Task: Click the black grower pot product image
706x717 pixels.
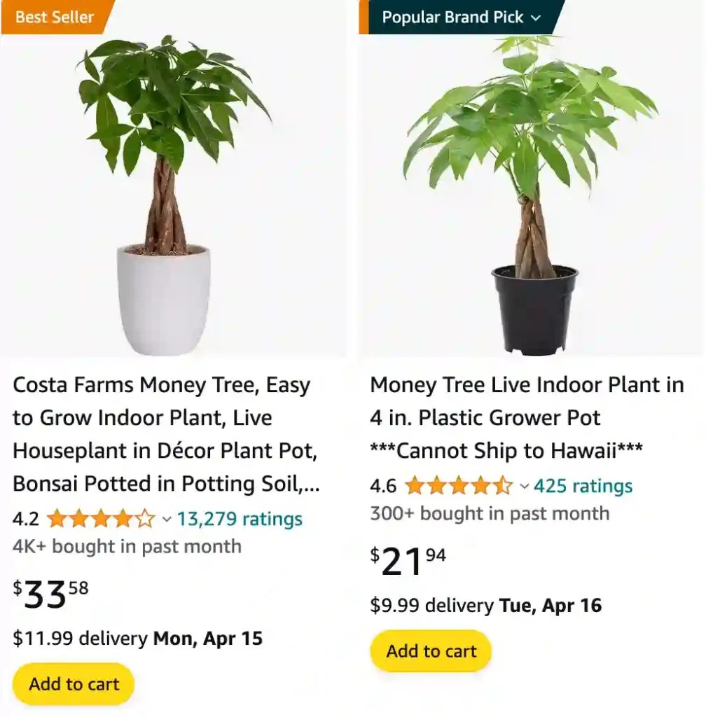Action: coord(530,189)
